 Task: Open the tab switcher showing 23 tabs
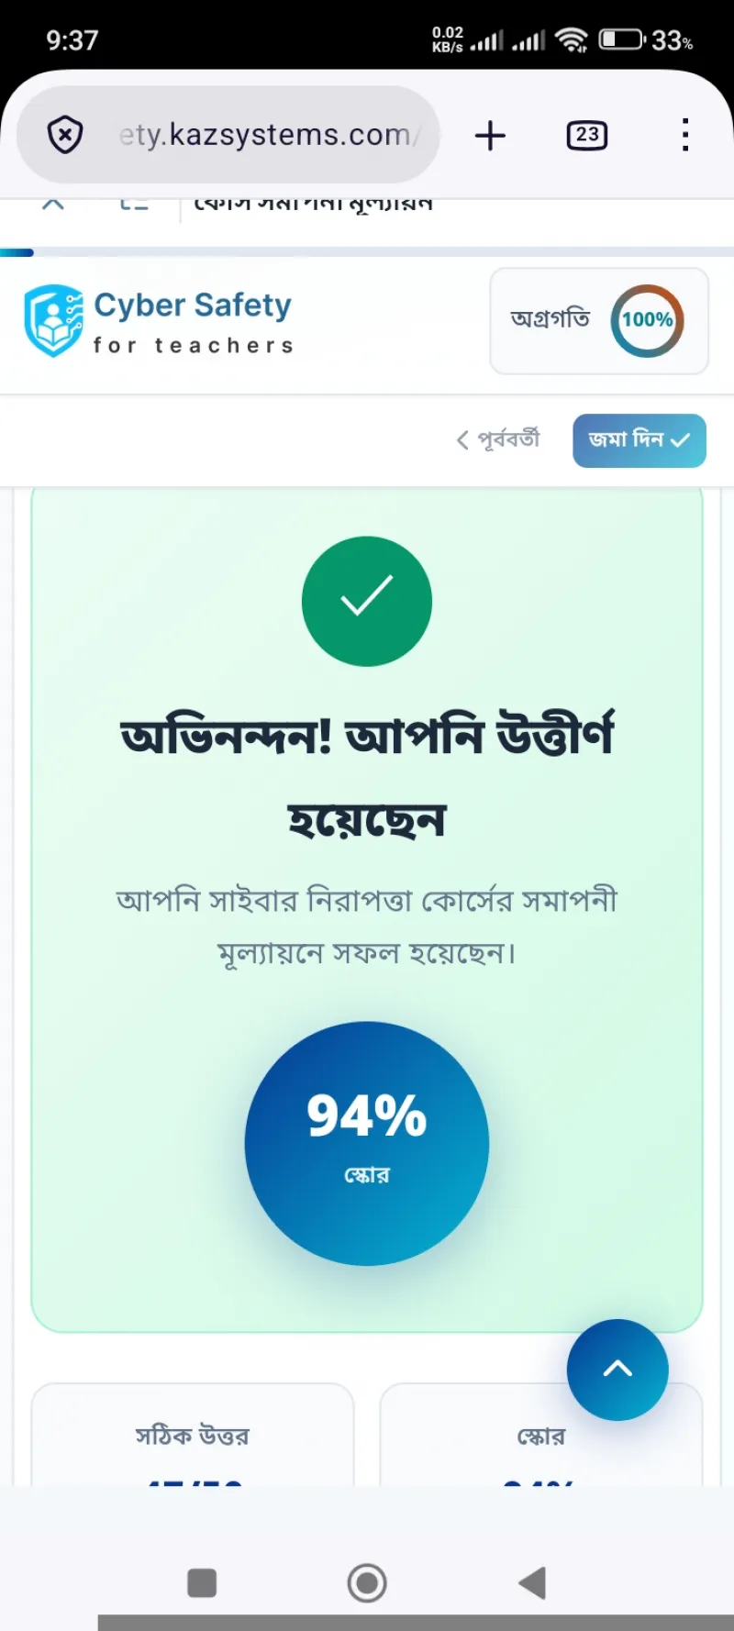587,136
